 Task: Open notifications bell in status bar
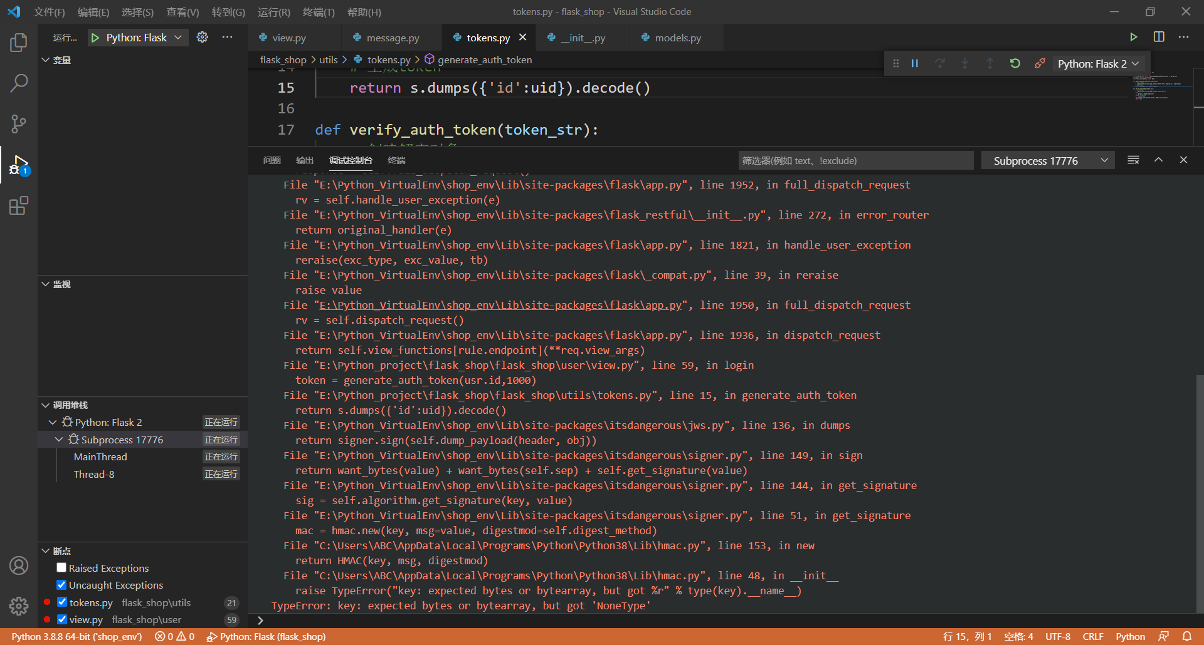pos(1186,636)
